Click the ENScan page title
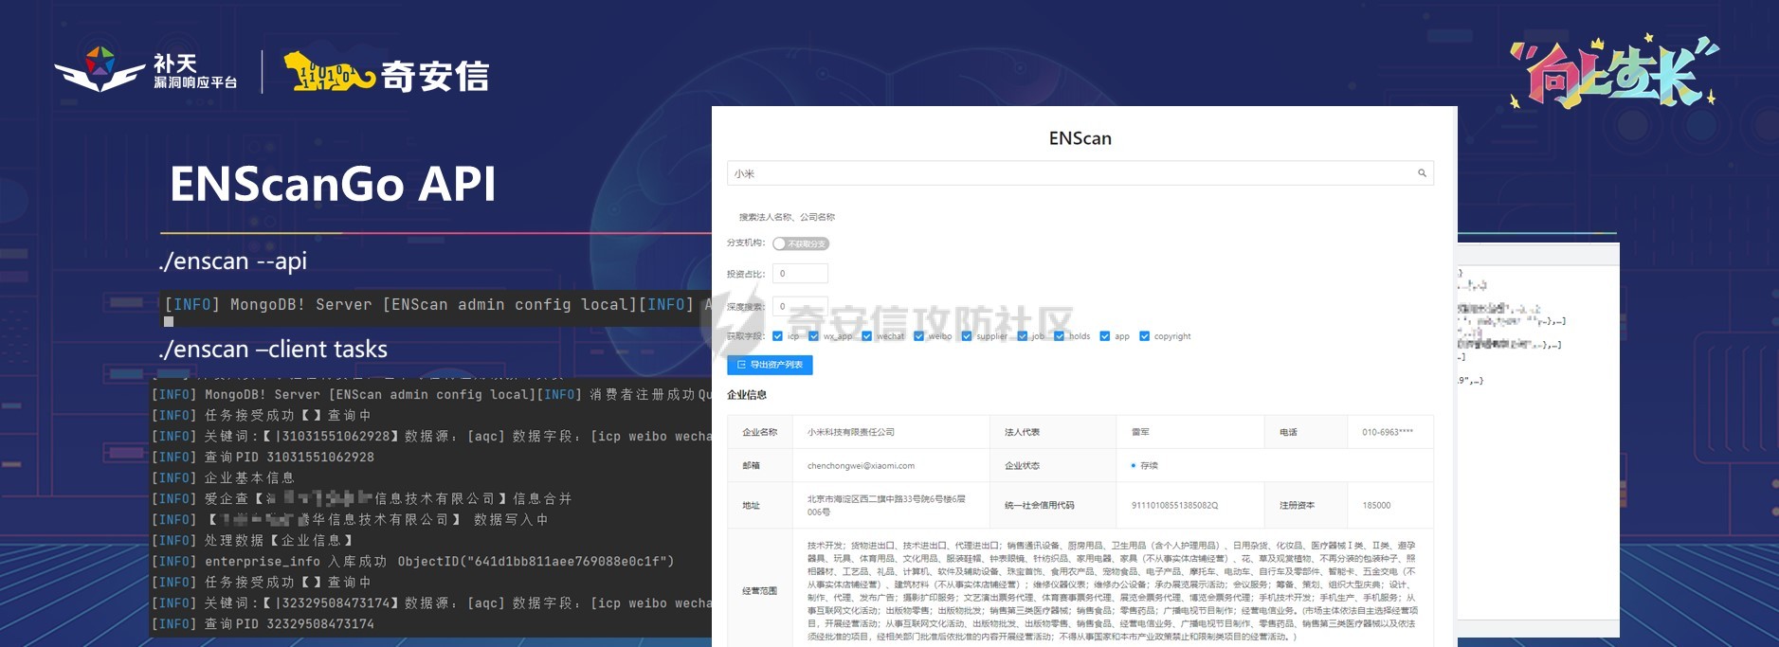This screenshot has height=647, width=1779. pos(1080,138)
